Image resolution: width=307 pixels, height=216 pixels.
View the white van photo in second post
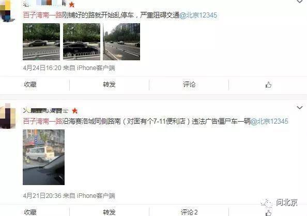43,157
